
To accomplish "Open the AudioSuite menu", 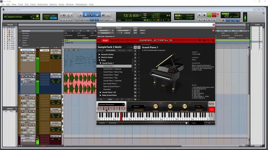I will pos(42,5).
